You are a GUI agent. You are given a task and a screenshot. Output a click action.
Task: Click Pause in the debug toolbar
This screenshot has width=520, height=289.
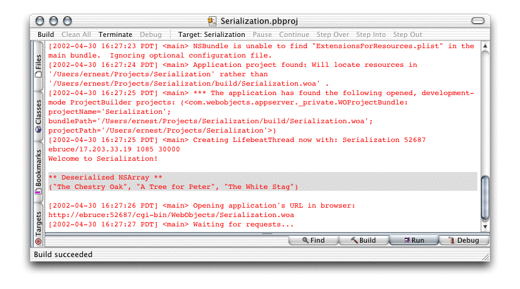[x=262, y=34]
